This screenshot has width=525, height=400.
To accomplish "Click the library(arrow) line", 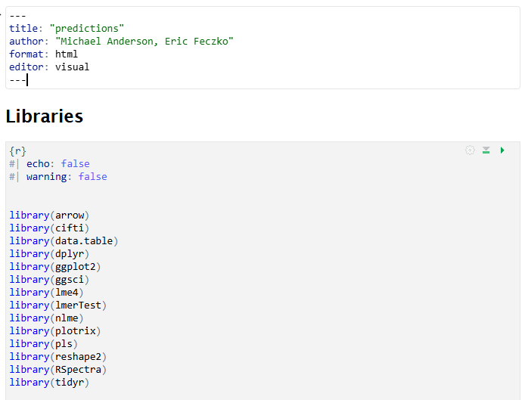I will coord(49,216).
